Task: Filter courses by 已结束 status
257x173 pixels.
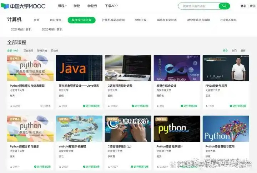Action: point(55,51)
